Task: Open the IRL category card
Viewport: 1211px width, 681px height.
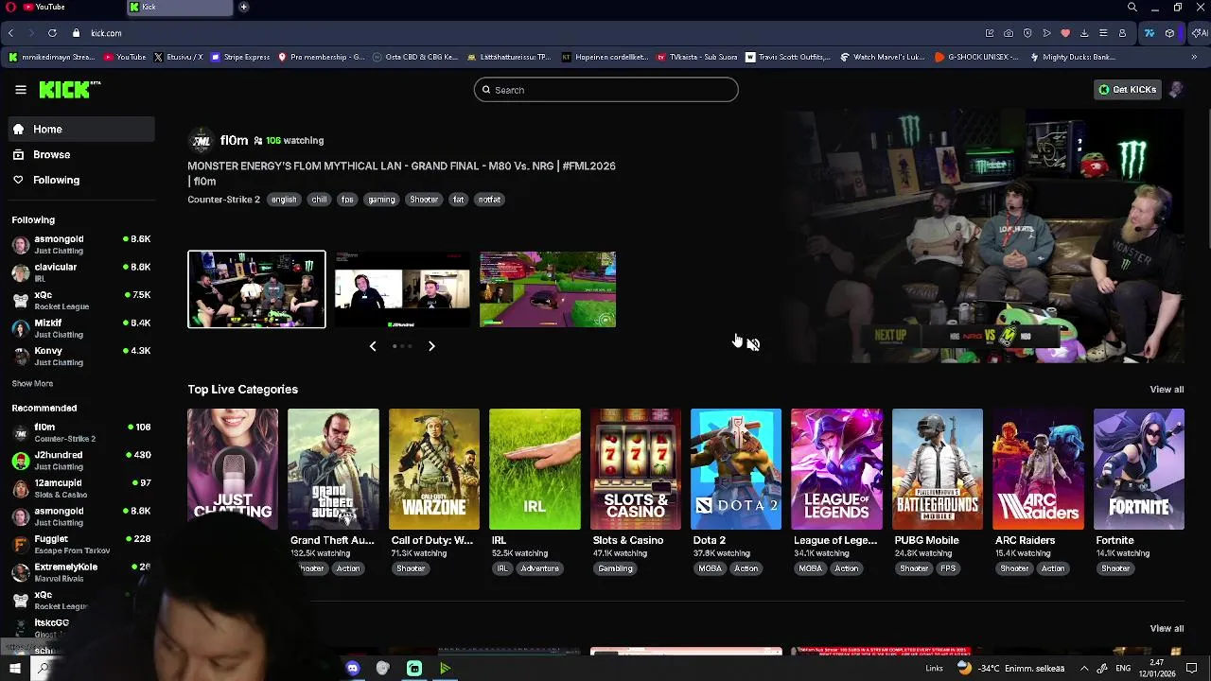Action: [x=535, y=469]
